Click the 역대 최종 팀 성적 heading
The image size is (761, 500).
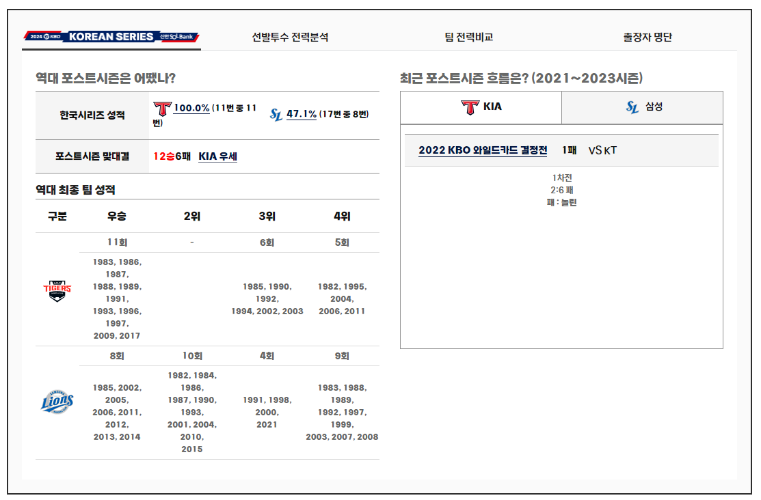point(75,190)
